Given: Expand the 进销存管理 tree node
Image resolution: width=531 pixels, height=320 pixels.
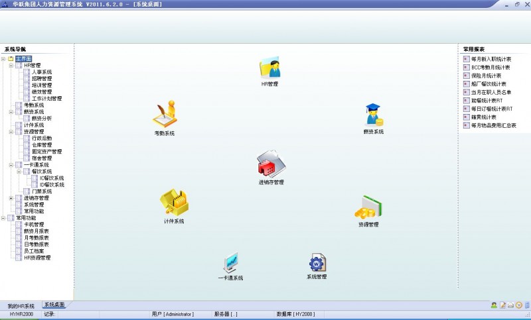Looking at the screenshot, I should click(11, 198).
